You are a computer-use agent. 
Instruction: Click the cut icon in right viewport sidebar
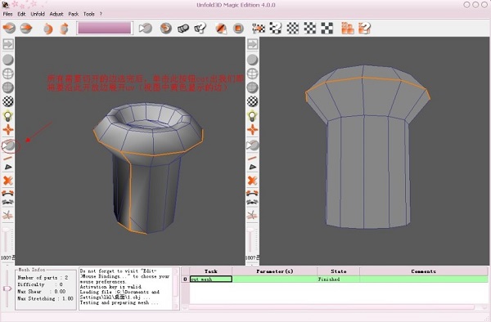click(x=253, y=145)
